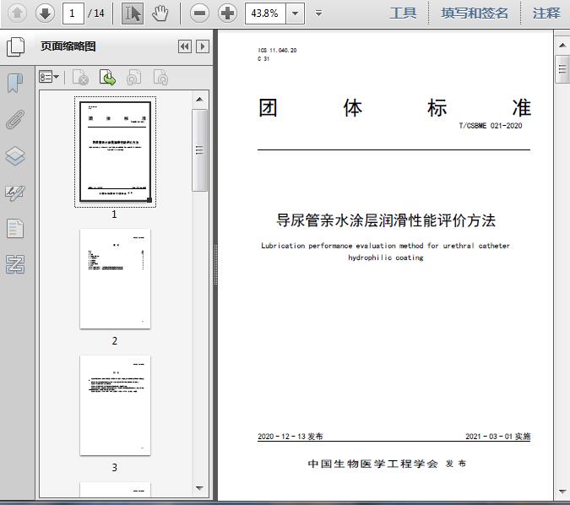Screen dimensions: 570x505
Task: Zoom in with the plus button
Action: pos(227,14)
